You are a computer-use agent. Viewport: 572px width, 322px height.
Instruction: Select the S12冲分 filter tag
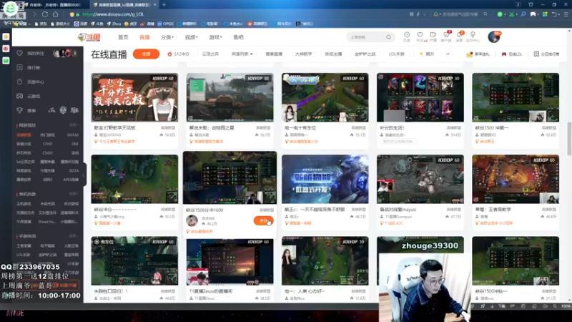(x=178, y=54)
